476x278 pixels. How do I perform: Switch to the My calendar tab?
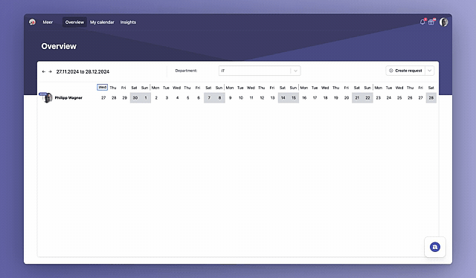[102, 22]
